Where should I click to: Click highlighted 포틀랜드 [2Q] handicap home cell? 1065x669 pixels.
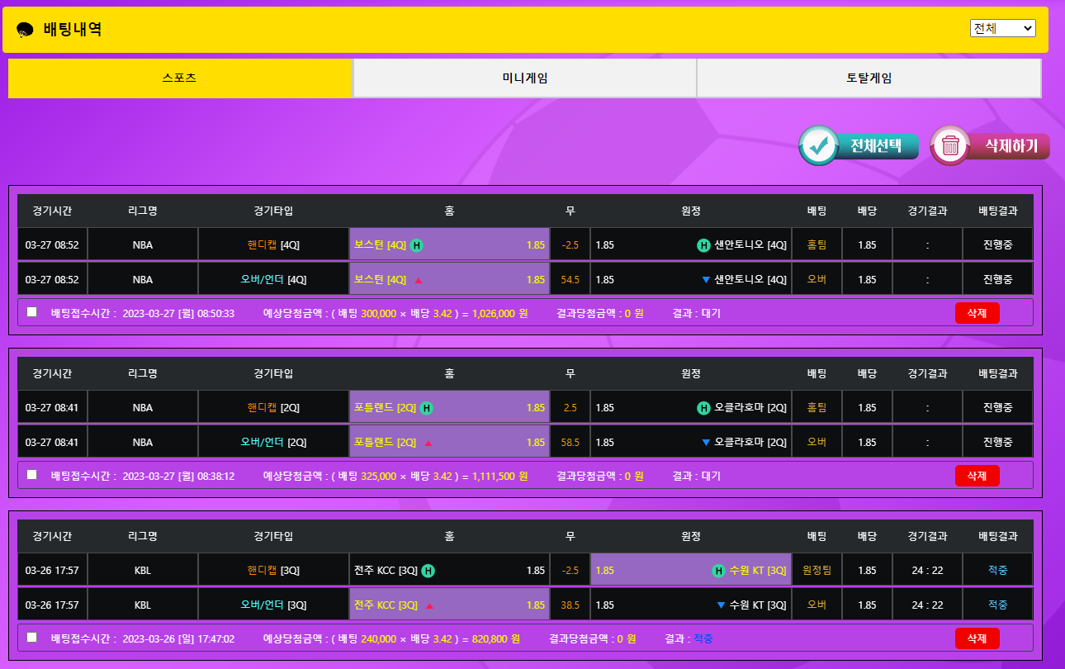point(449,408)
